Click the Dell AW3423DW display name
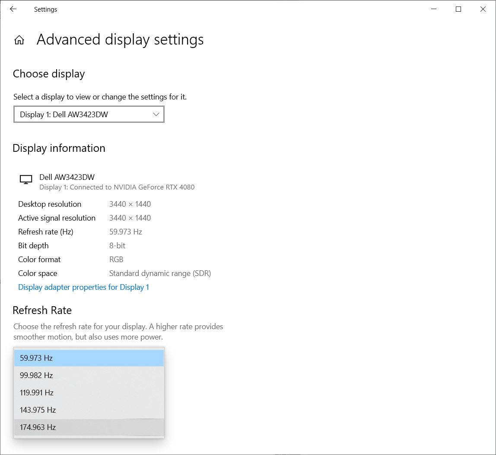 [x=67, y=177]
